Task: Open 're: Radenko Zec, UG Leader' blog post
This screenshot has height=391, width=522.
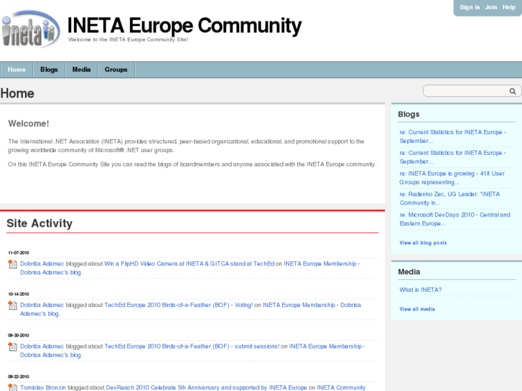Action: [x=449, y=198]
